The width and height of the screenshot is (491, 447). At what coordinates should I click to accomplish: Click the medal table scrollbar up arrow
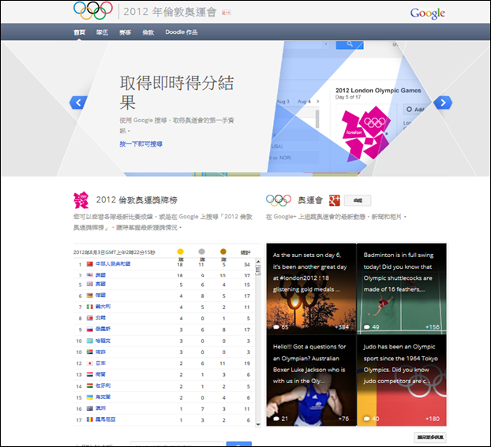(x=258, y=262)
